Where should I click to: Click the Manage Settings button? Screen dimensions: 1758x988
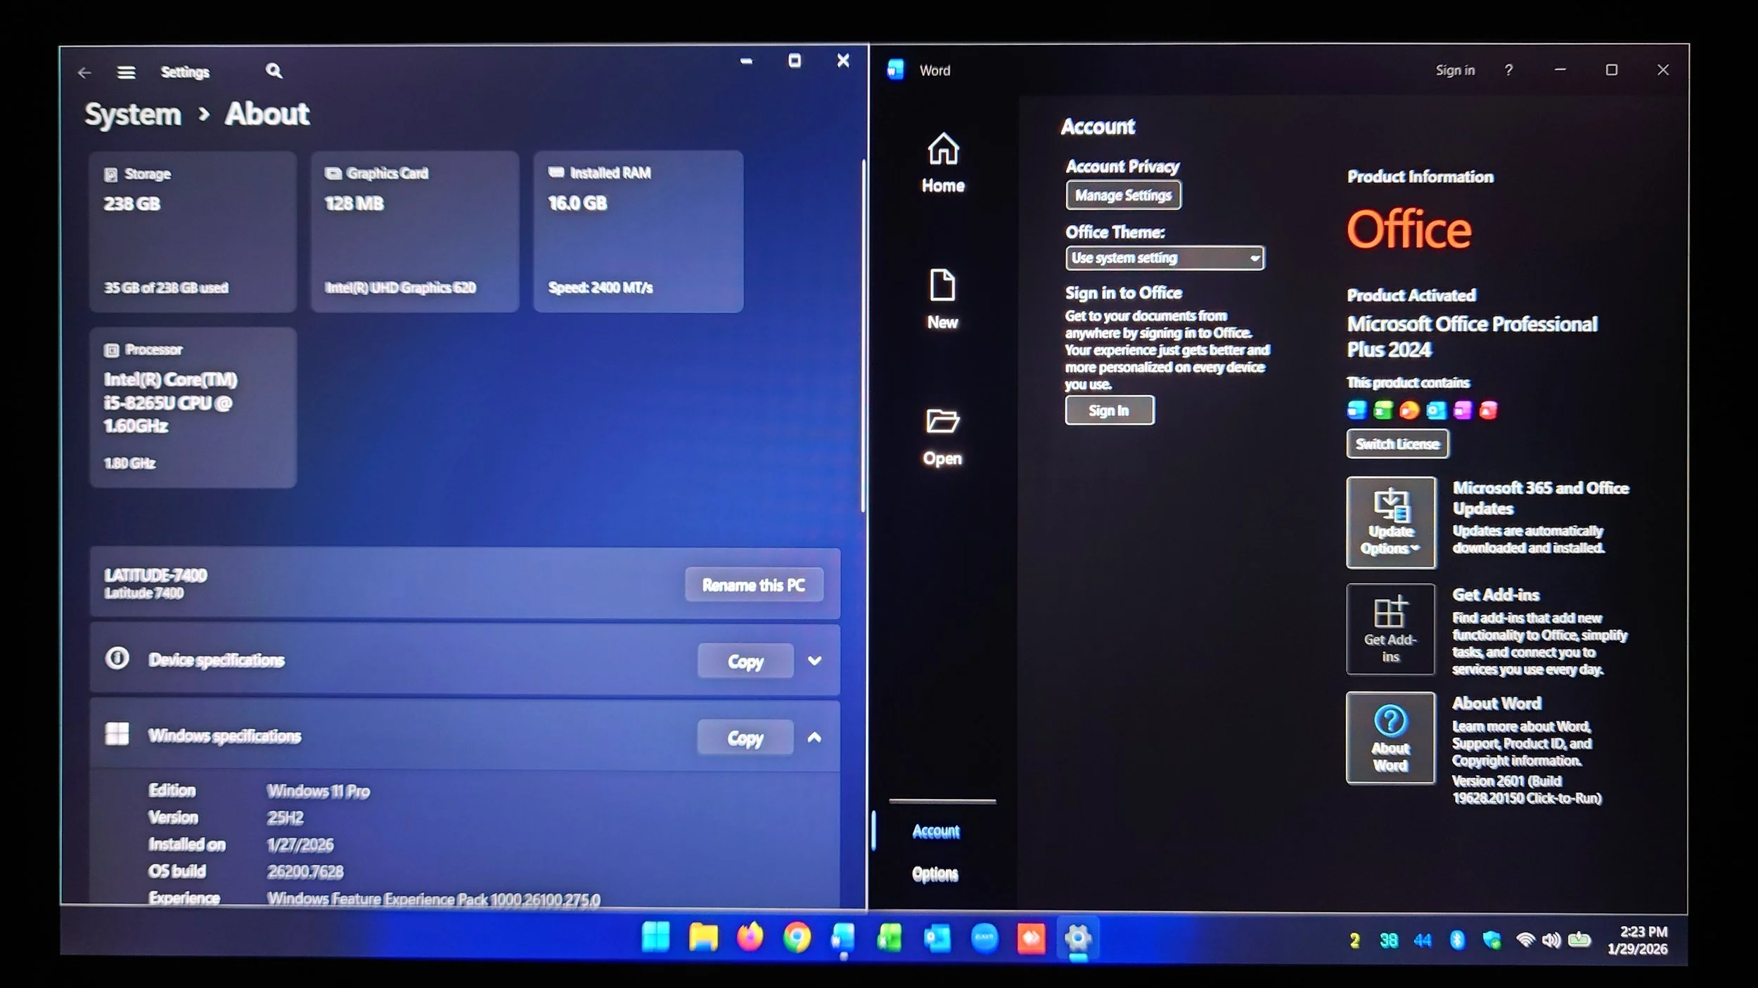1123,195
